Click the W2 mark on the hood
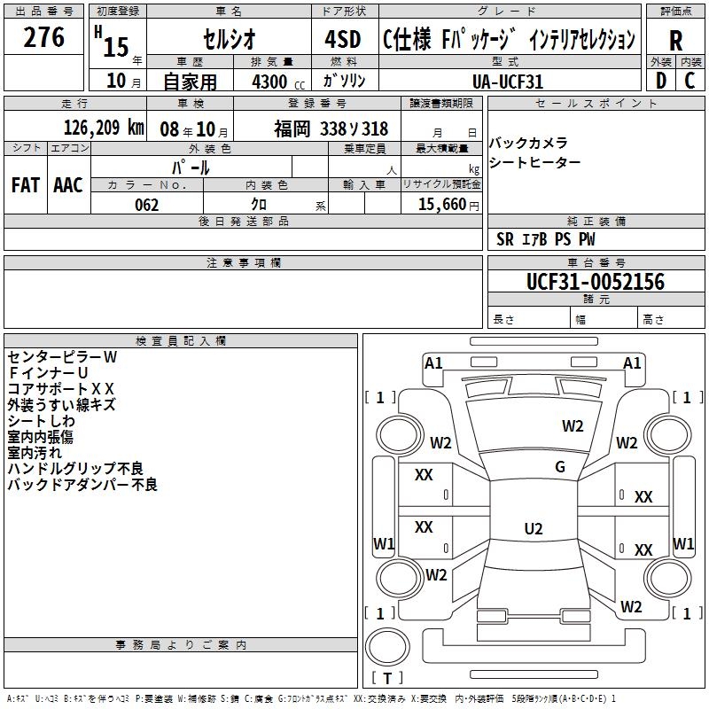The height and width of the screenshot is (709, 709). pyautogui.click(x=573, y=426)
